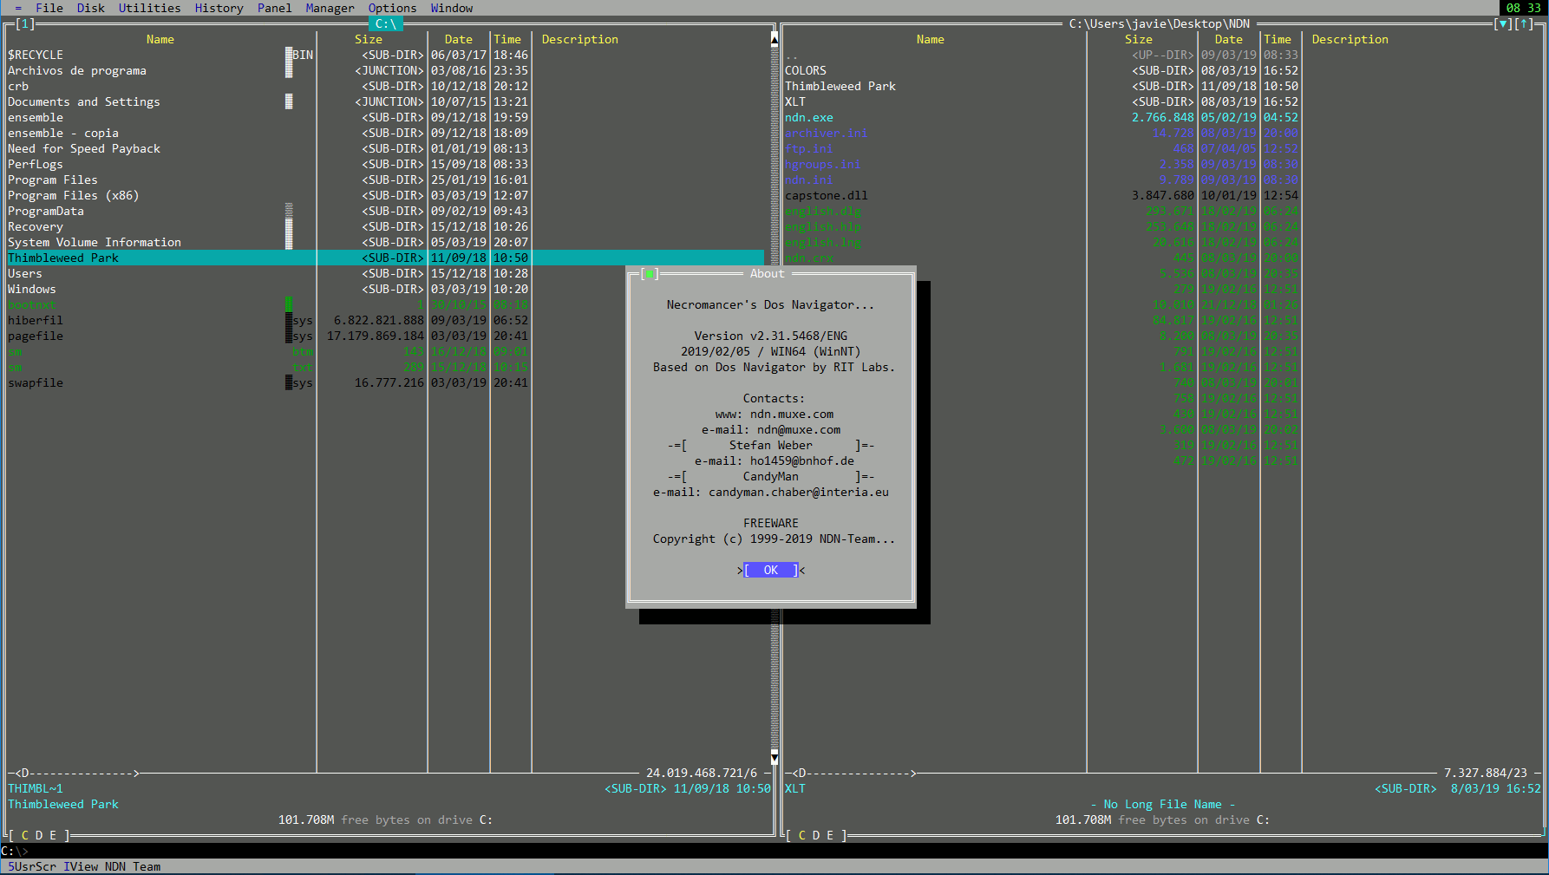The width and height of the screenshot is (1549, 875).
Task: Open the History menu
Action: tap(219, 8)
